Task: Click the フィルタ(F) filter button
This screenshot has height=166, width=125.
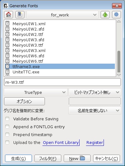Action: pyautogui.click(x=48, y=158)
